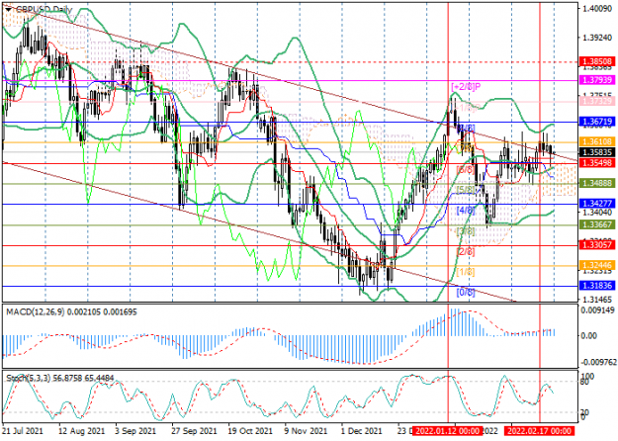Click the MACD scale value -0.009762
This screenshot has width=618, height=441.
click(596, 362)
